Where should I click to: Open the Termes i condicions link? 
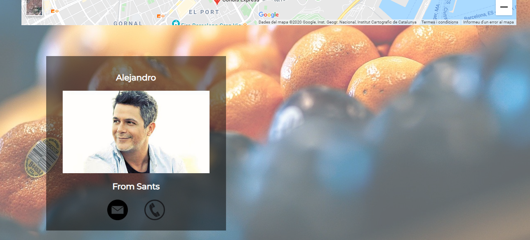pyautogui.click(x=440, y=22)
